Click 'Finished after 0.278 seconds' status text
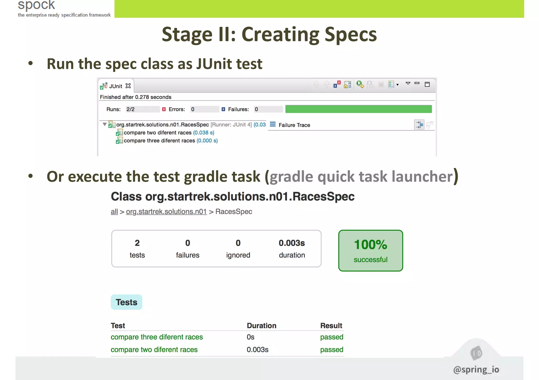Viewport: 539px width, 380px height. (x=136, y=97)
